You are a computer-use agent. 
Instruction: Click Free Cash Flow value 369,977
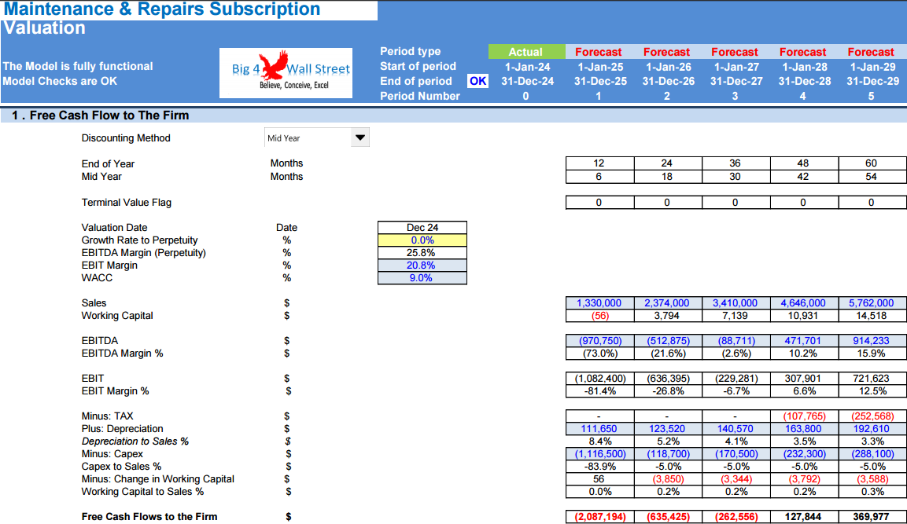tap(872, 517)
